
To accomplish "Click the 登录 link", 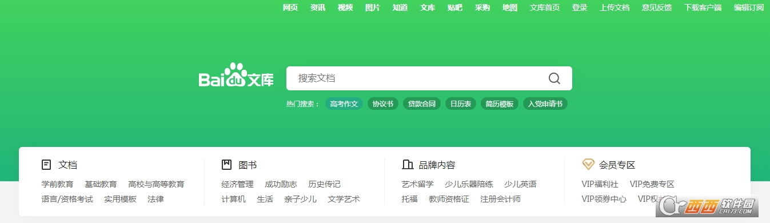I will tap(580, 7).
